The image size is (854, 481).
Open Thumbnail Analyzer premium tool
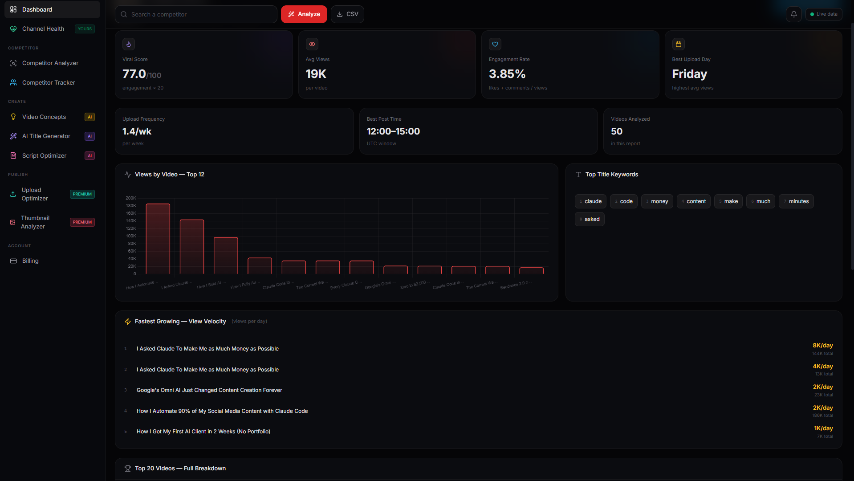(52, 222)
